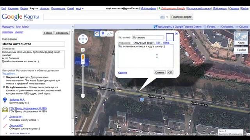Pan the map right using the compass arrow
Image resolution: width=250 pixels, height=140 pixels.
coord(86,39)
